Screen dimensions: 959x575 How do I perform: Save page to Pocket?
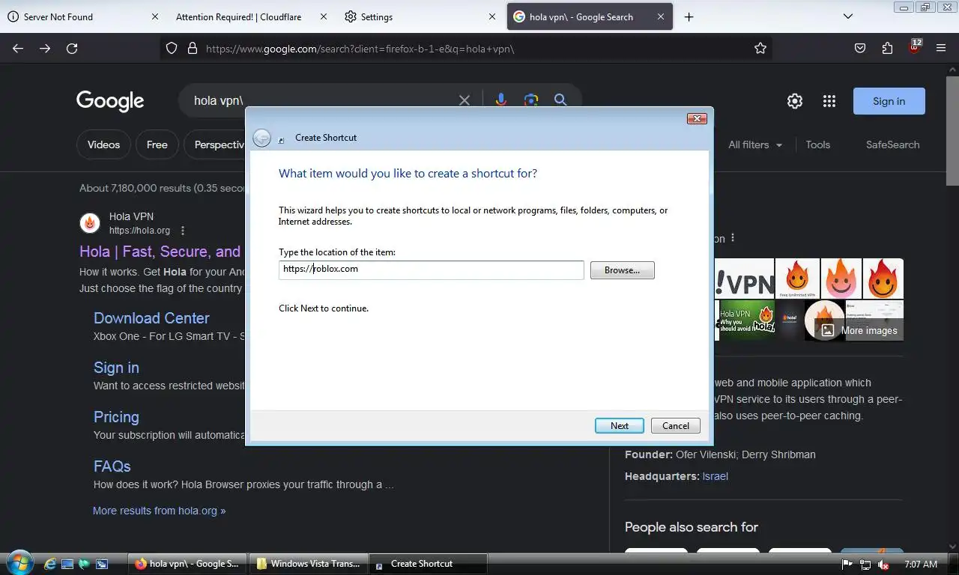[860, 48]
